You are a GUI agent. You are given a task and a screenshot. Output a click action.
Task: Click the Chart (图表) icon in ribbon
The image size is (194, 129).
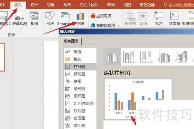coord(80,16)
